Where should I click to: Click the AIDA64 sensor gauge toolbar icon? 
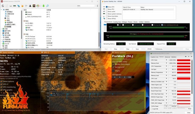(x=38, y=6)
